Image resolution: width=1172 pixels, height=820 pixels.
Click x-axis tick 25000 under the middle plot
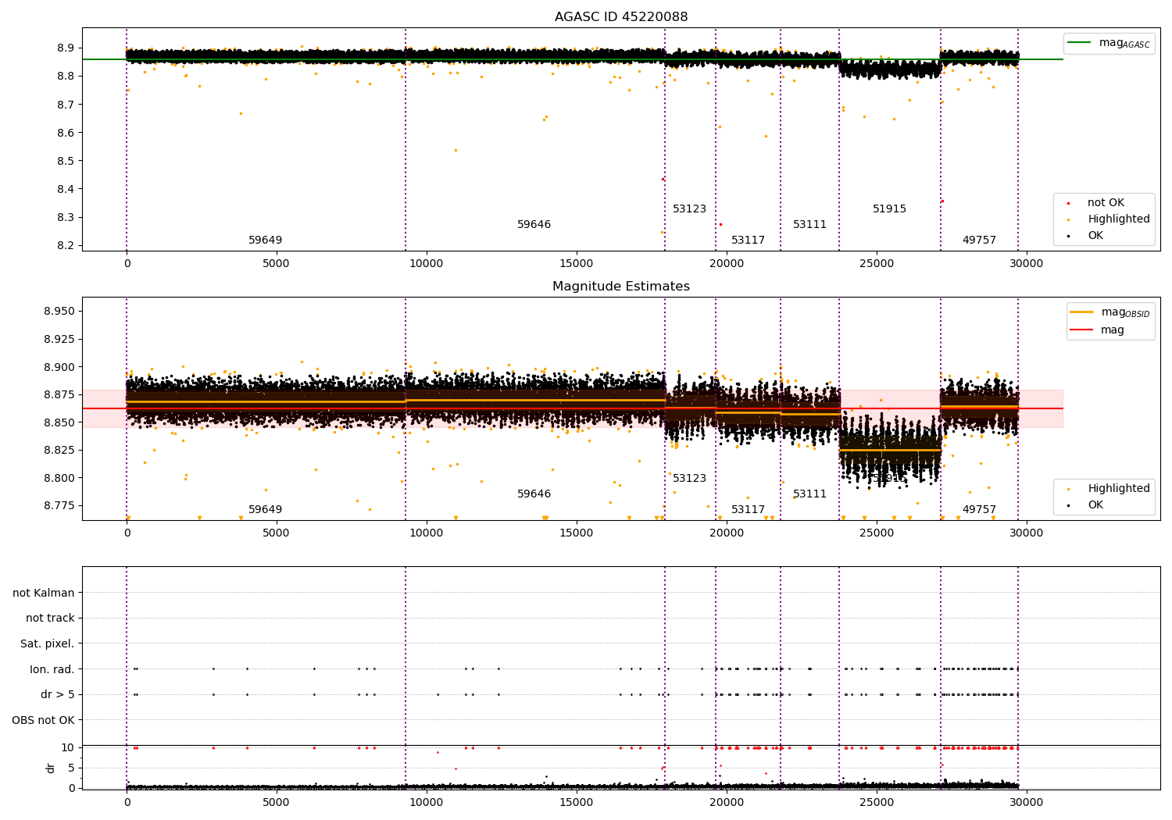pos(876,533)
